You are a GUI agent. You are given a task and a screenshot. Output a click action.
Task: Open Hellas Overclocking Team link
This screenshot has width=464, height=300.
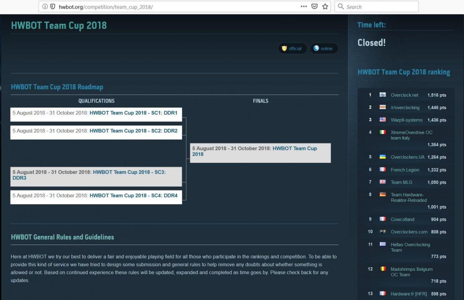click(x=411, y=247)
